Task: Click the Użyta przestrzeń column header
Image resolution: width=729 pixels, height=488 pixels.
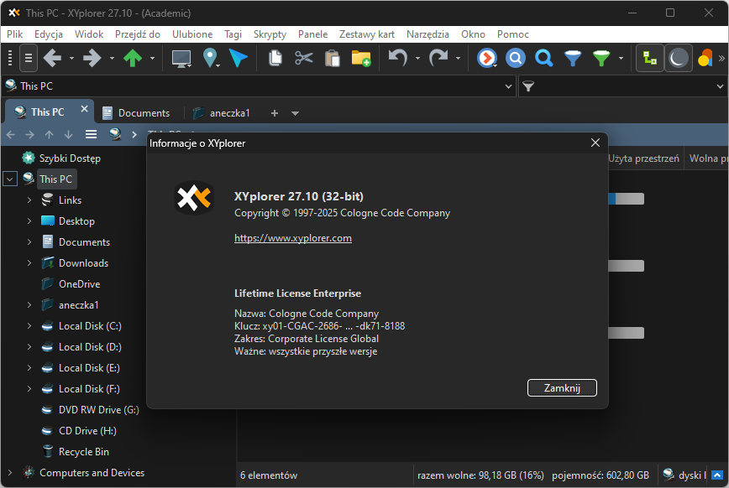Action: click(x=644, y=158)
